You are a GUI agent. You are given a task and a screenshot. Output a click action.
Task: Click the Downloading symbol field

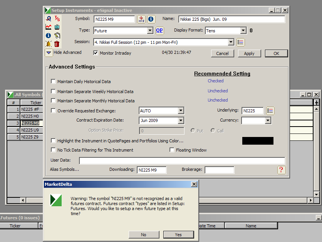pos(151,170)
